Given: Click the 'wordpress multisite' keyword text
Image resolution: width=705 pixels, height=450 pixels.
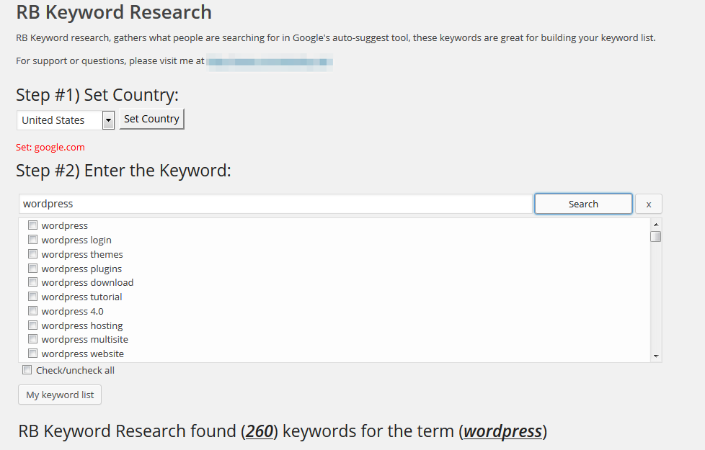Looking at the screenshot, I should coord(85,340).
